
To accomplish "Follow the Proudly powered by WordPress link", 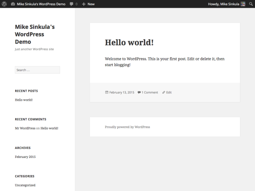I will point(127,127).
